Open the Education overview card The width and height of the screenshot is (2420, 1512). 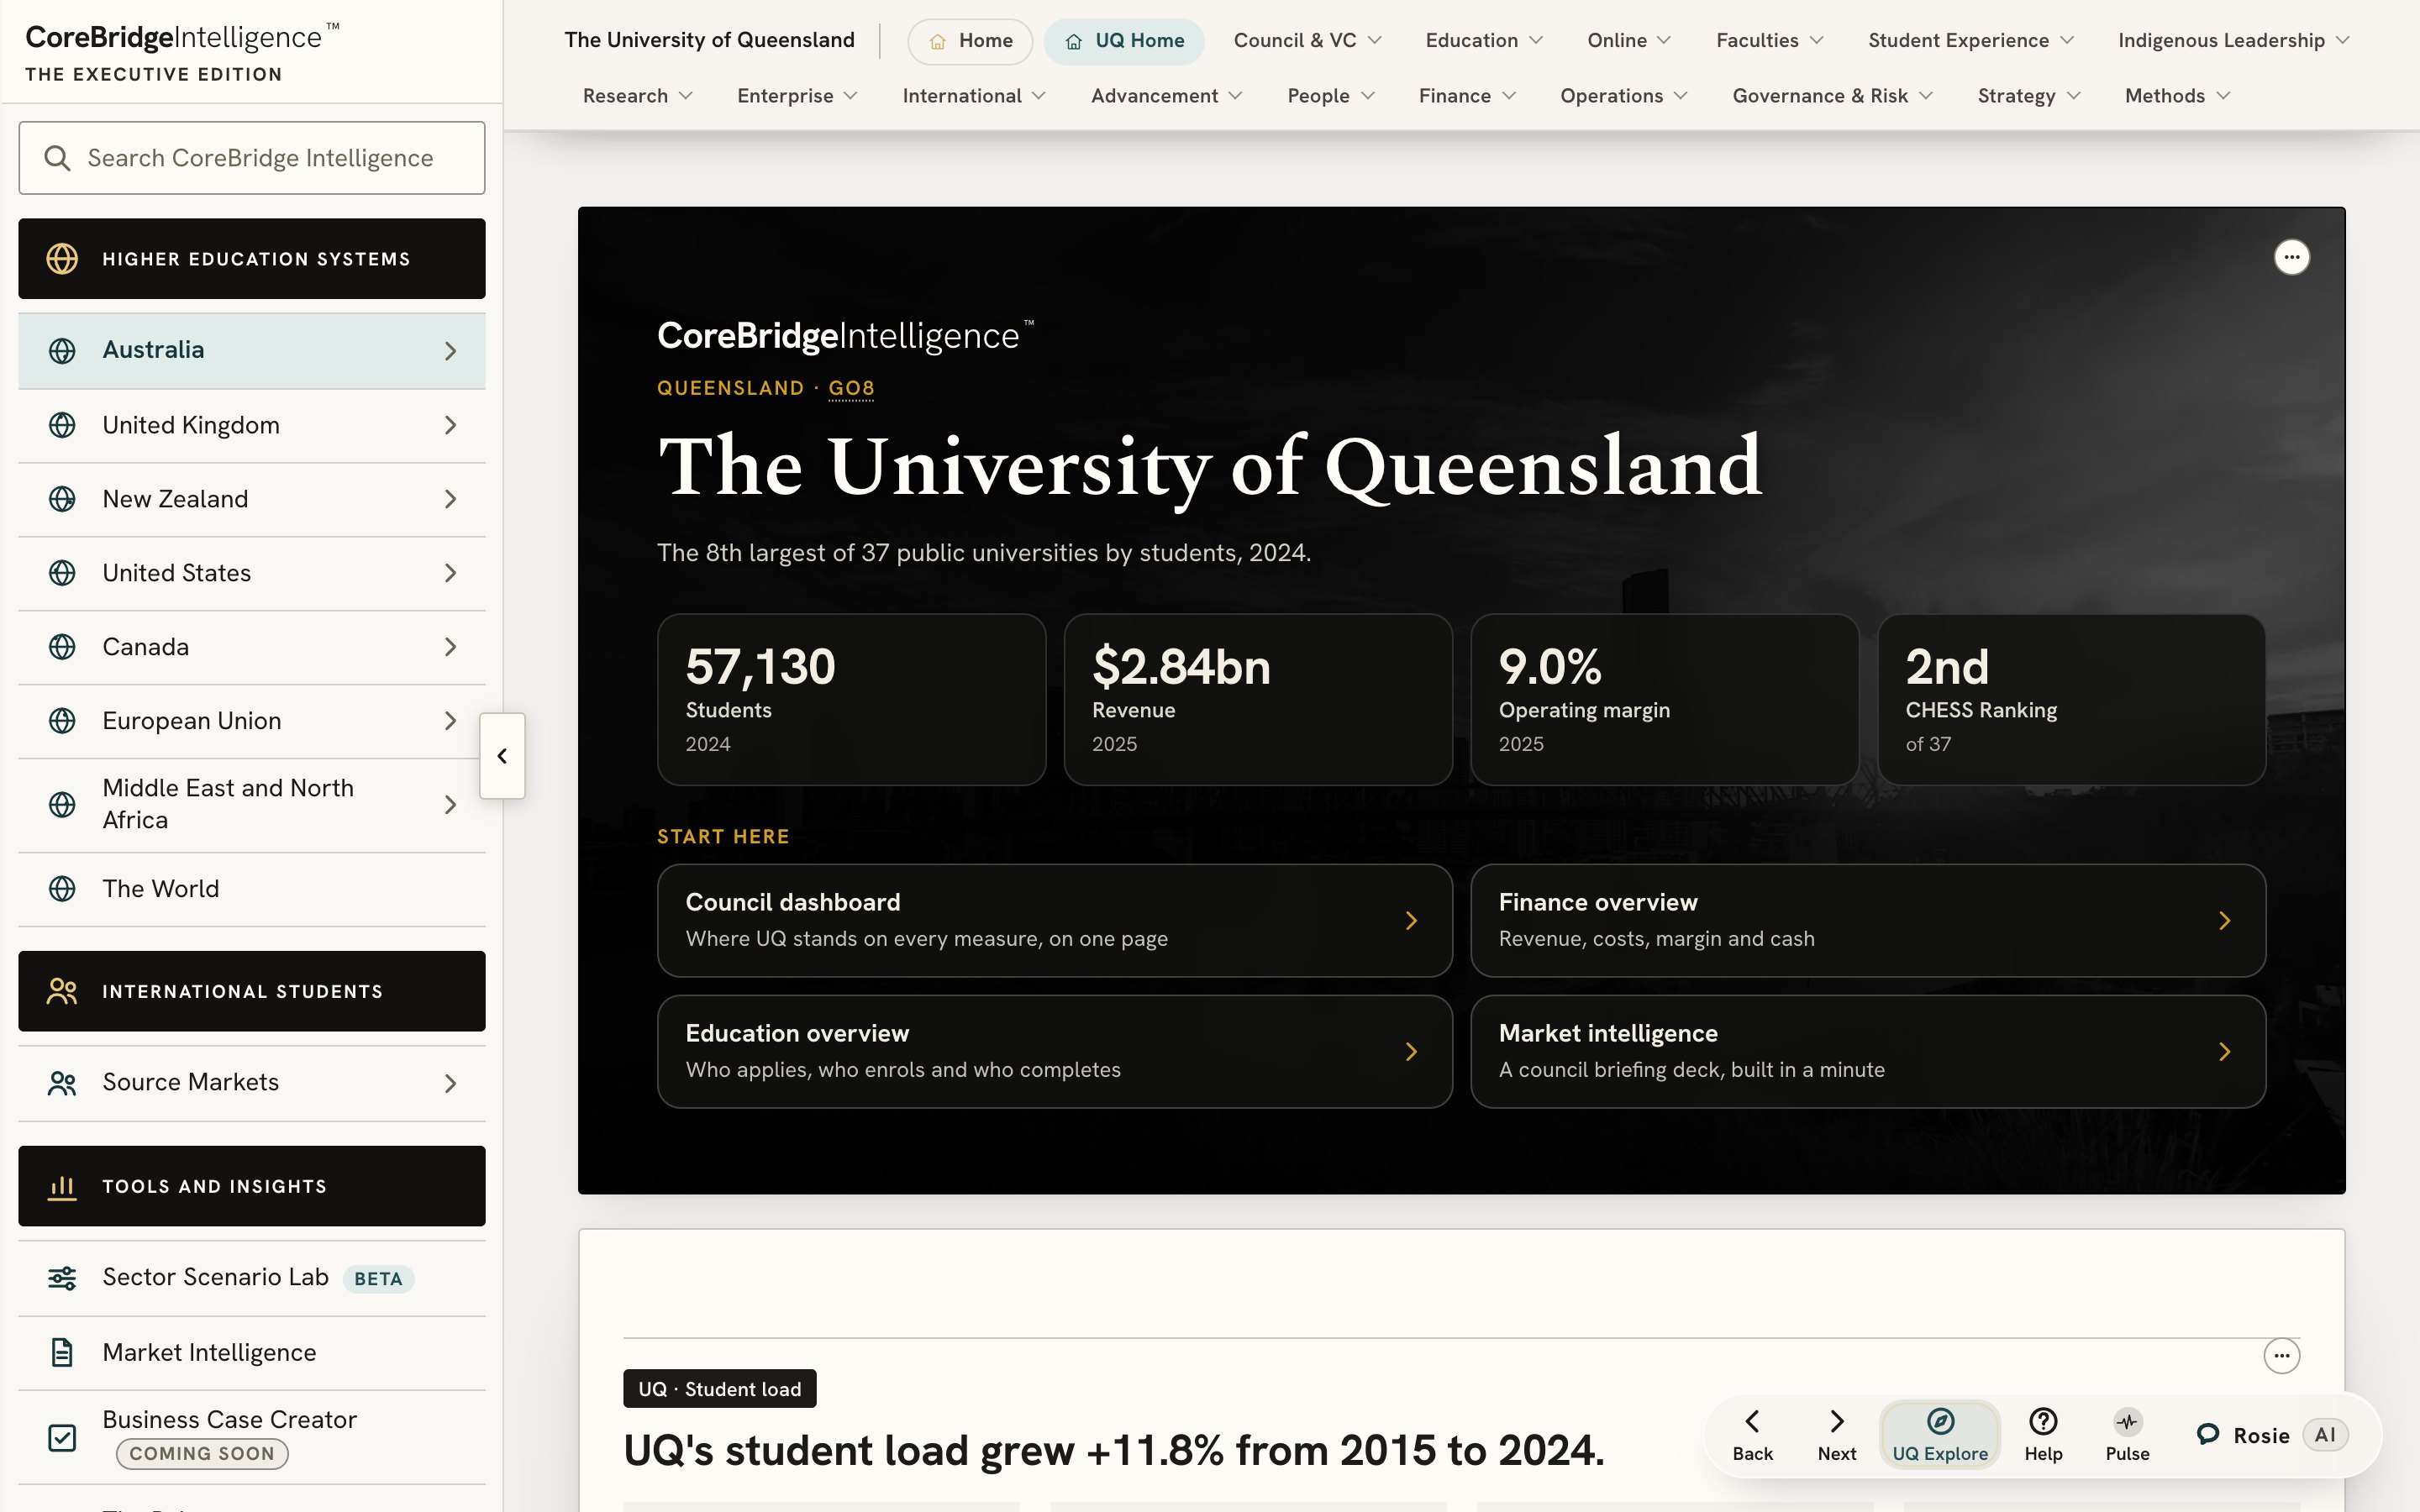click(1054, 1051)
